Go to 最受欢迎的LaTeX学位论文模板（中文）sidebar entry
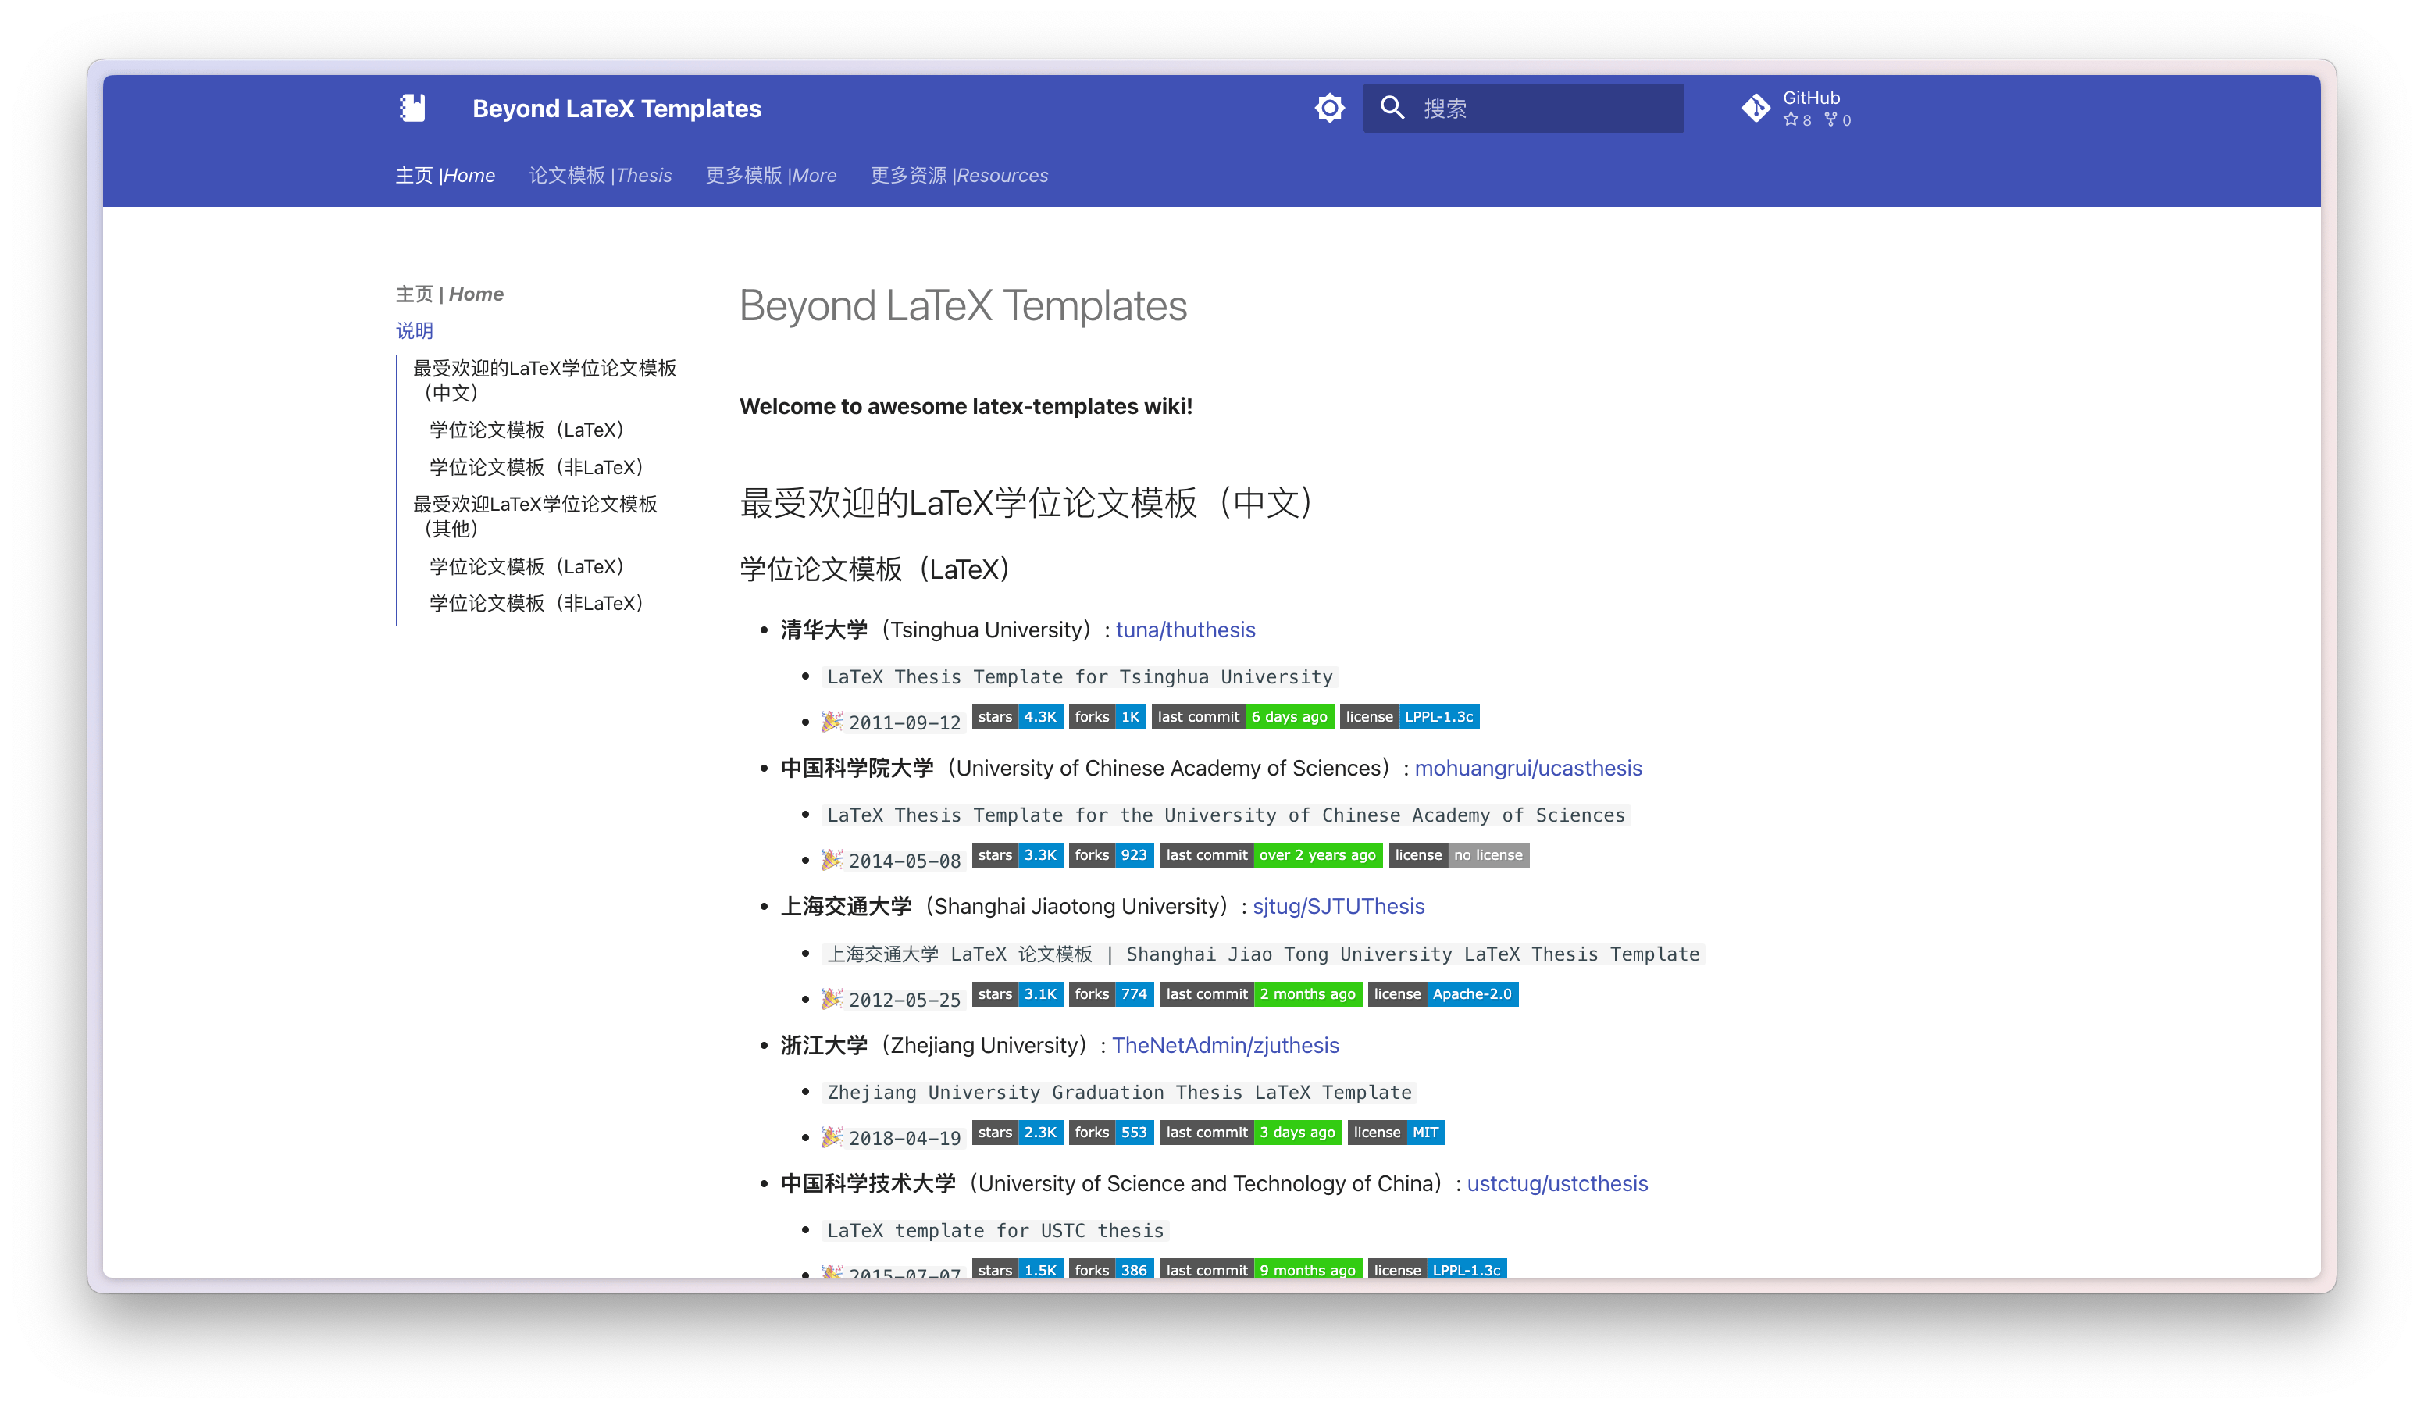The width and height of the screenshot is (2424, 1409). (544, 380)
